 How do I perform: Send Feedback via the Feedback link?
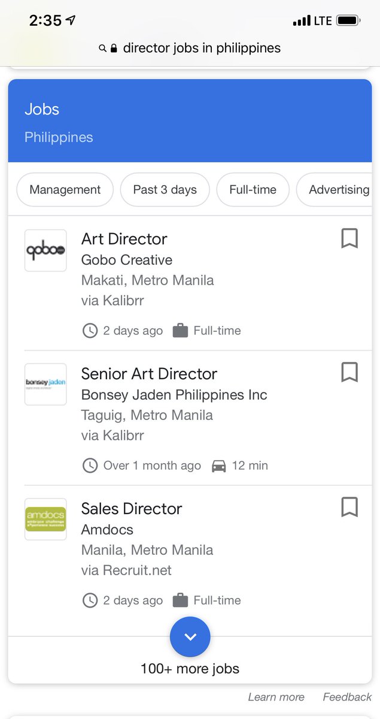[x=347, y=697]
